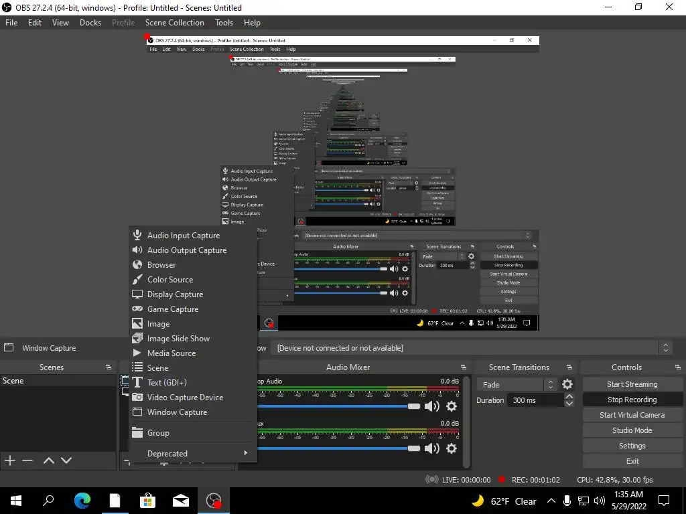Pop out the Scenes dock
The width and height of the screenshot is (686, 514).
tap(108, 367)
